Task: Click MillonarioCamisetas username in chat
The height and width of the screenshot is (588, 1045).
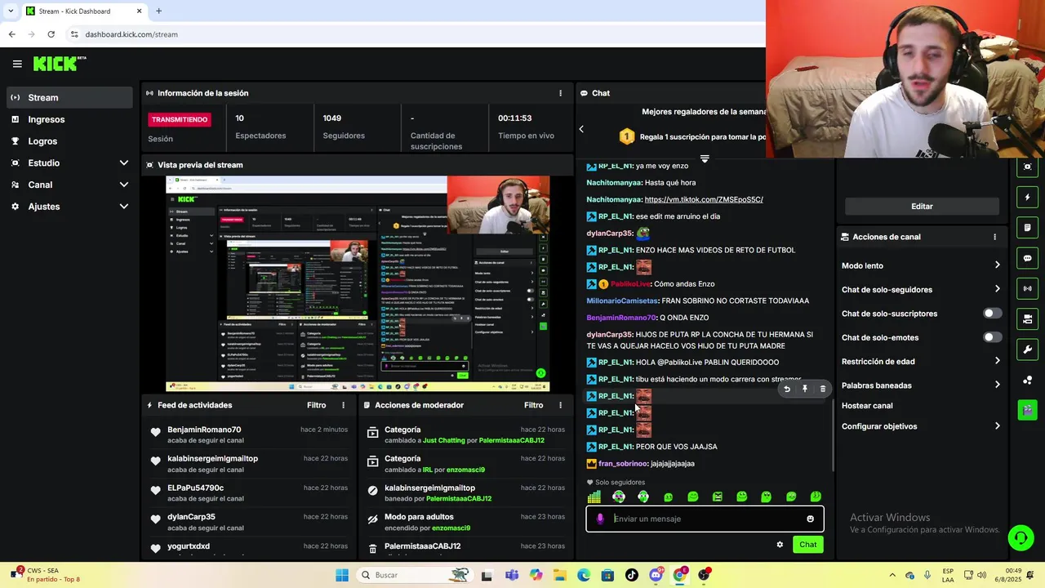Action: point(622,301)
